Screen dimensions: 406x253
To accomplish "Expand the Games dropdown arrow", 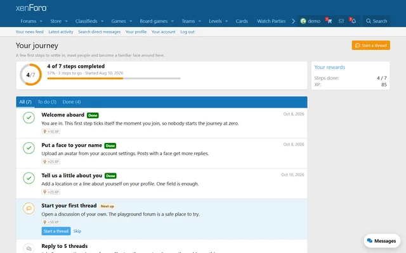I will 131,21.
